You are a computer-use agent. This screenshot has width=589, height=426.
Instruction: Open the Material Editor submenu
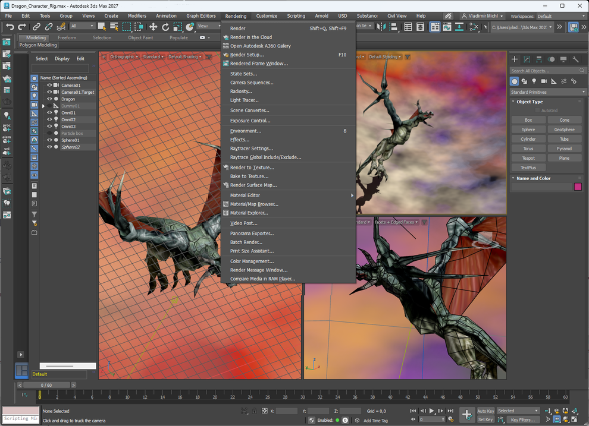point(288,195)
